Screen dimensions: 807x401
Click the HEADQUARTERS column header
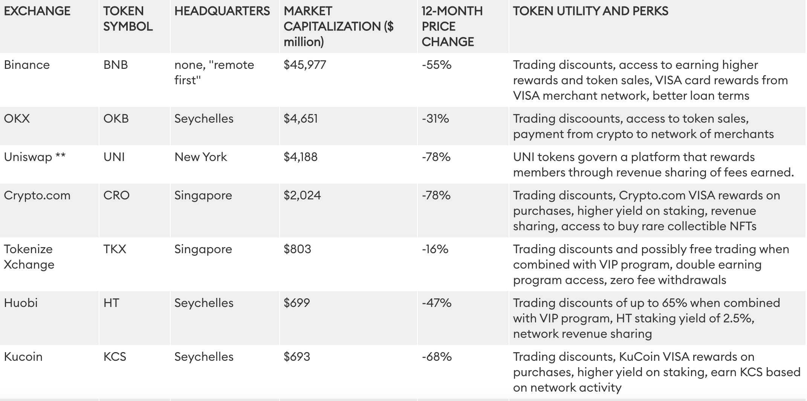click(222, 11)
